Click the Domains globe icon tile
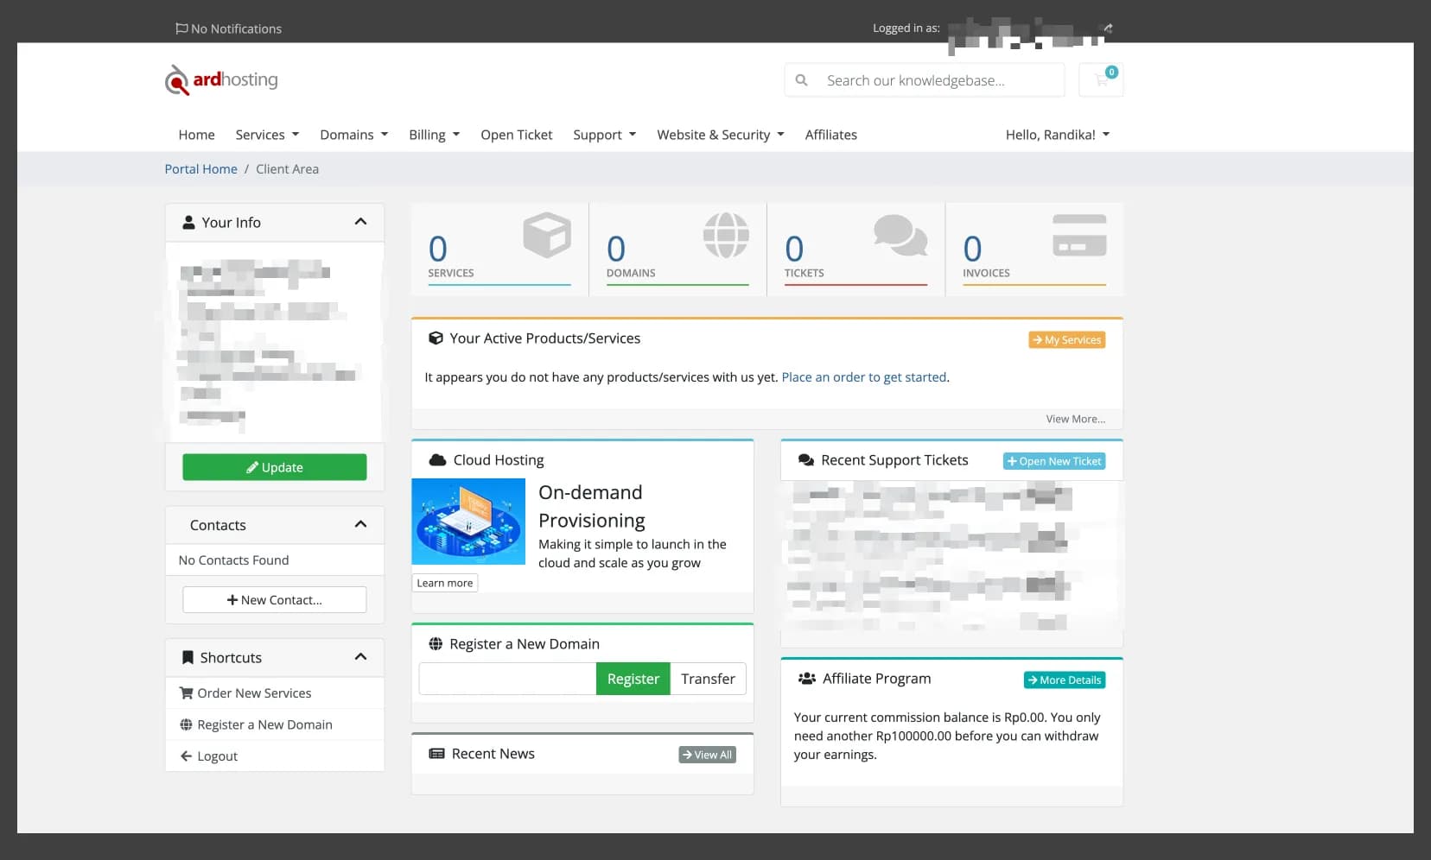This screenshot has width=1431, height=860. point(725,235)
